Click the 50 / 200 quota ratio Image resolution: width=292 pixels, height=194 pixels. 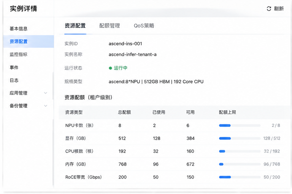[x=272, y=177]
